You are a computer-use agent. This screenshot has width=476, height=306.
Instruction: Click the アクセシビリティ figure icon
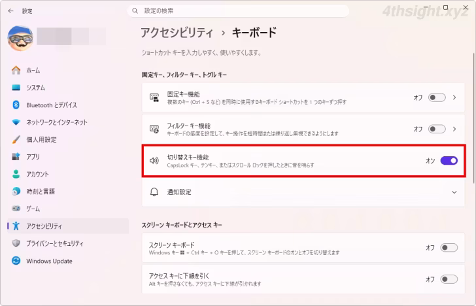pos(16,226)
